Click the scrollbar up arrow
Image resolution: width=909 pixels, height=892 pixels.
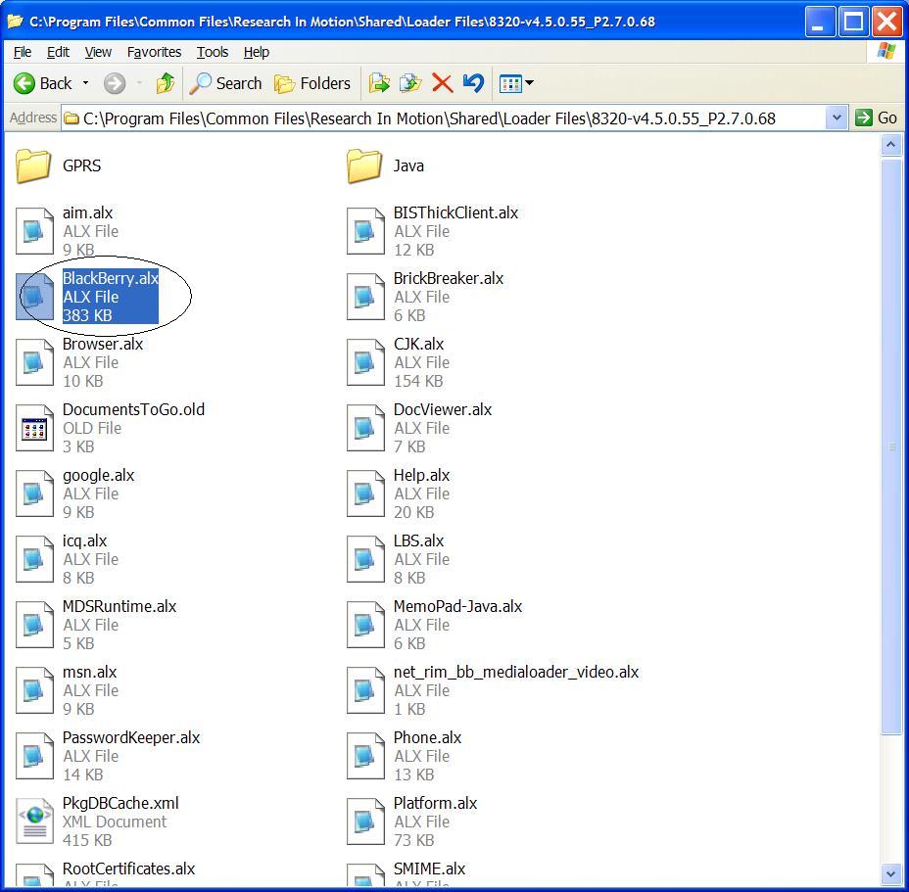pos(891,144)
